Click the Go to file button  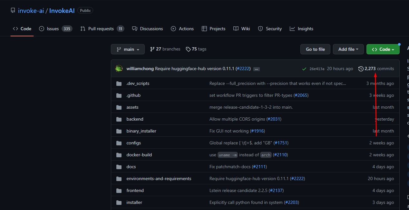(315, 49)
